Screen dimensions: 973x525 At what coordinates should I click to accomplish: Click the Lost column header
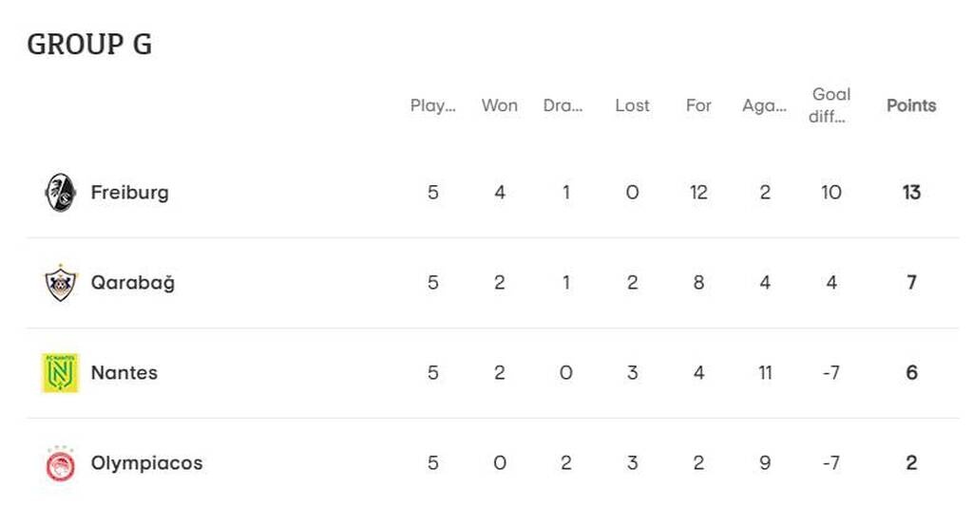click(632, 105)
